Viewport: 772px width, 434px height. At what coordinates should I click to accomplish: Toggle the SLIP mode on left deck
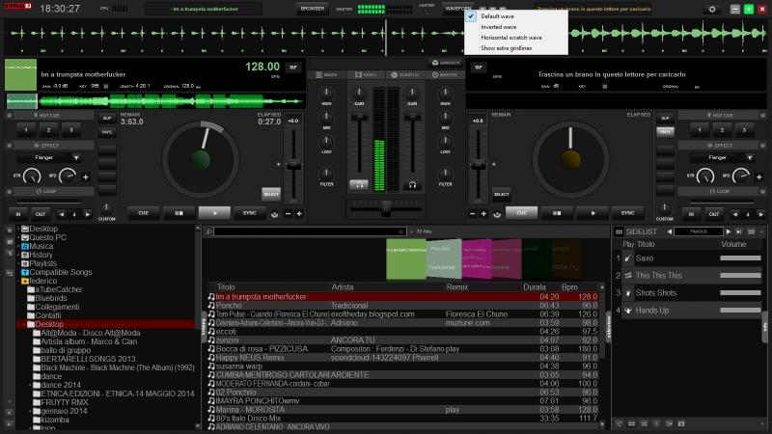107,118
